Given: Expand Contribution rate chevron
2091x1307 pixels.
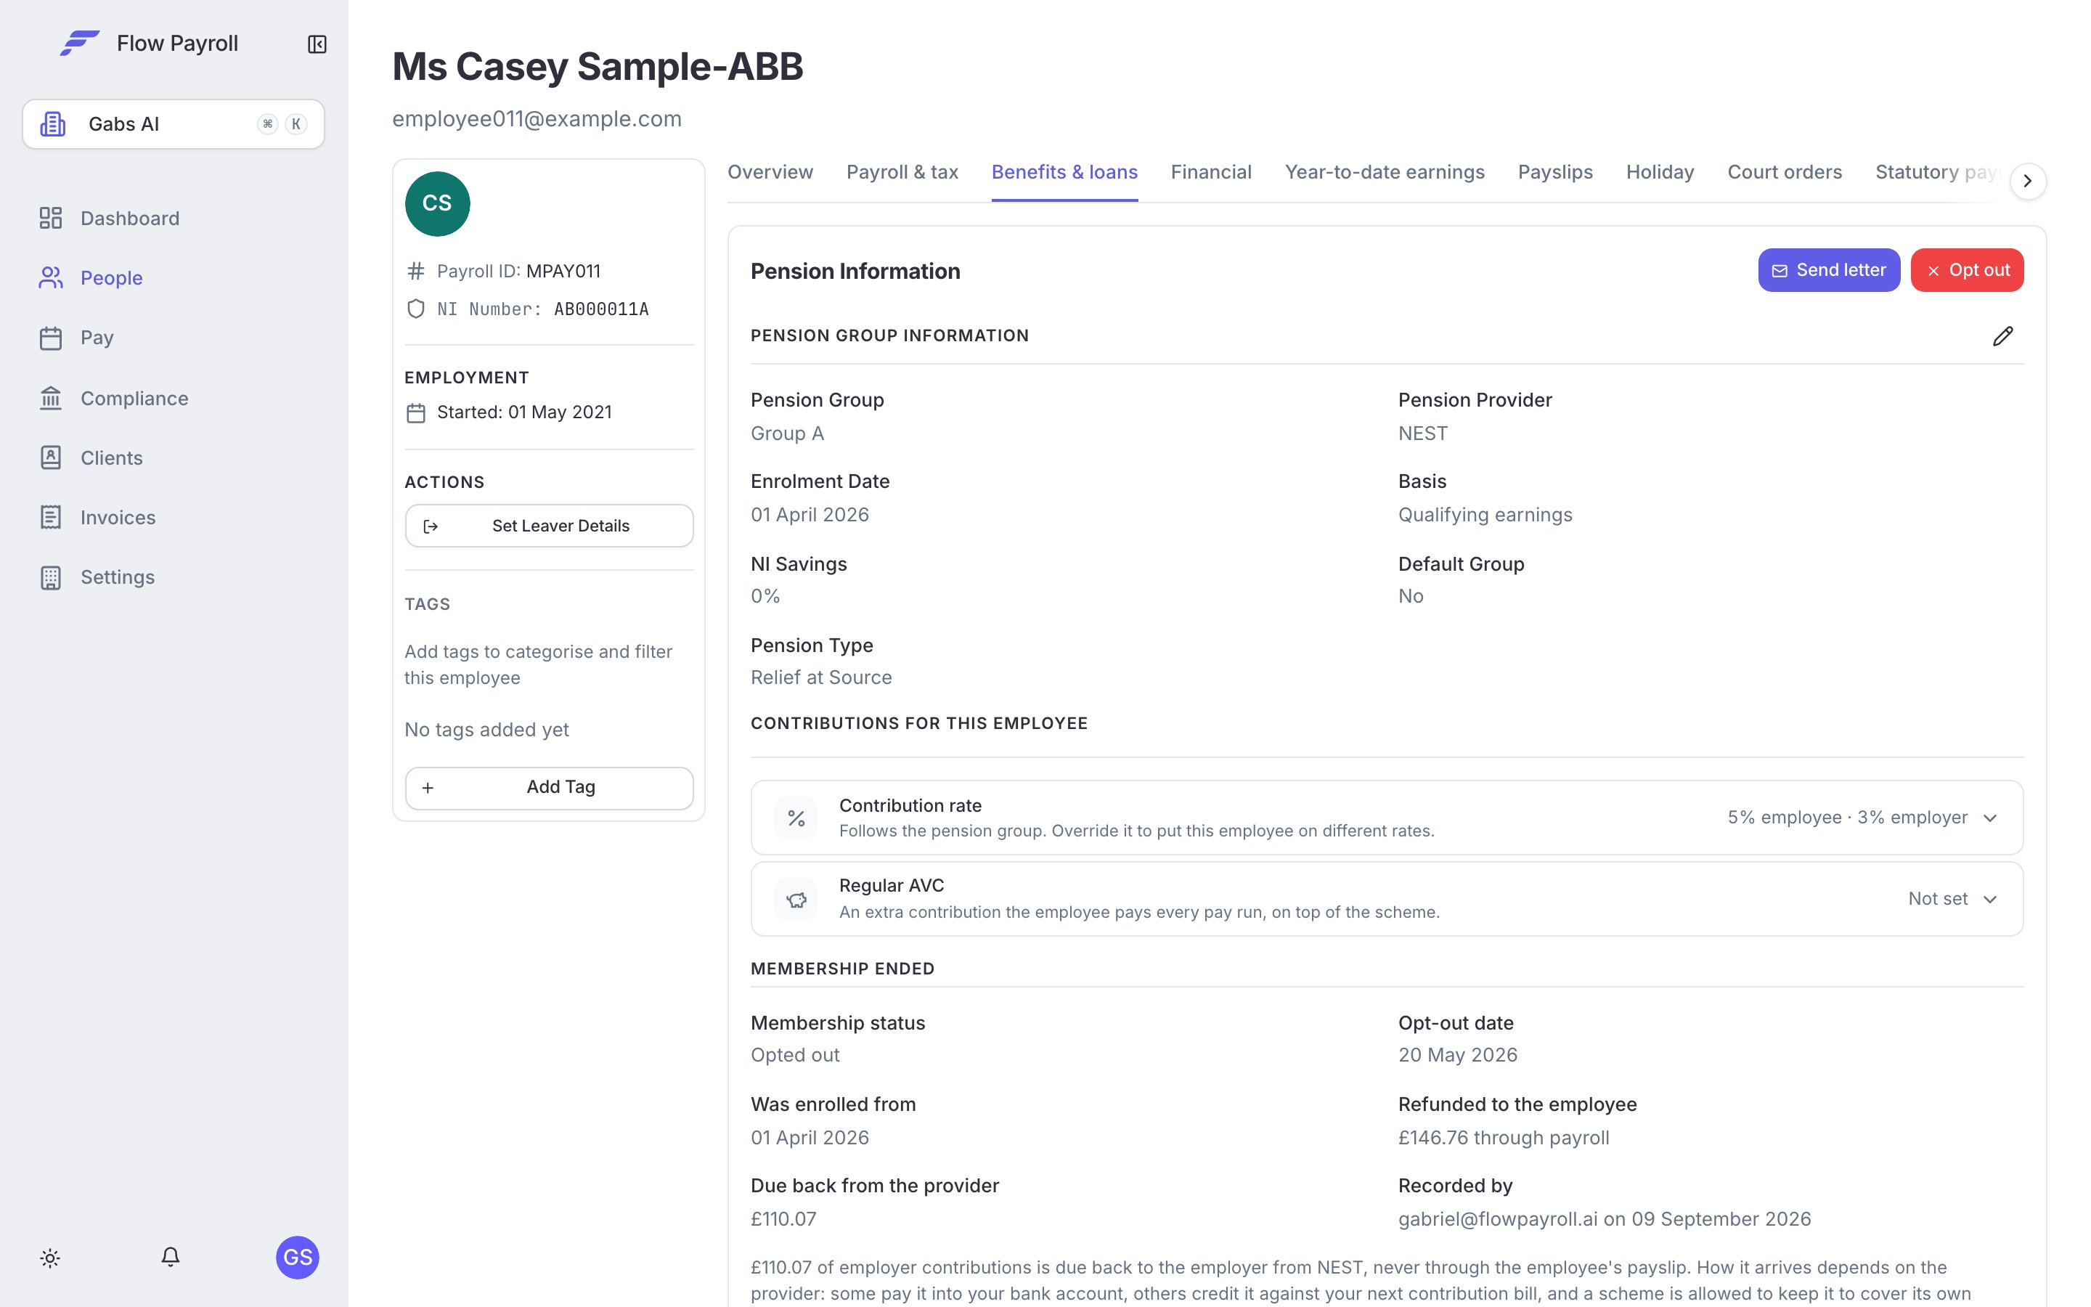Looking at the screenshot, I should 1990,818.
